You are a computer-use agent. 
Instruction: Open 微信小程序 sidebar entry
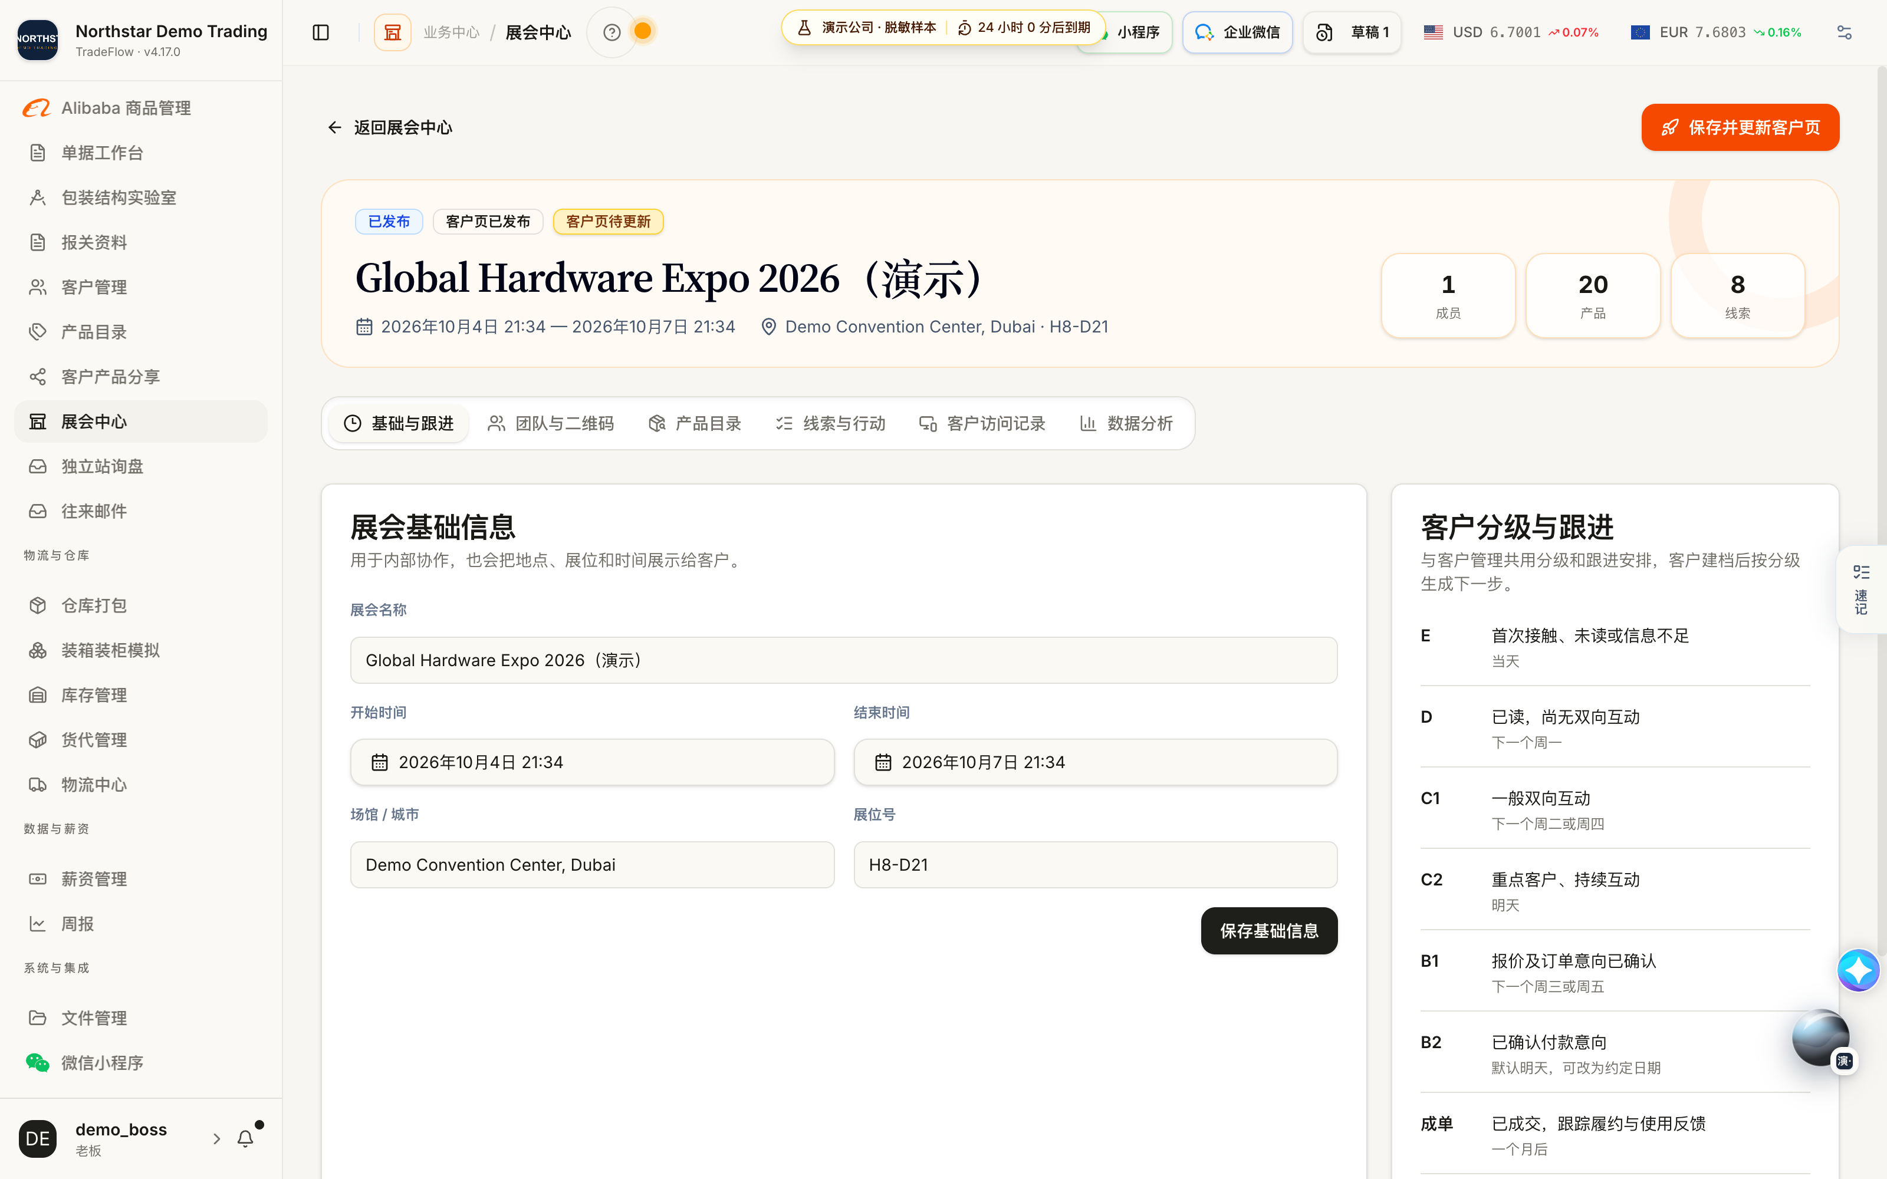pos(141,1063)
